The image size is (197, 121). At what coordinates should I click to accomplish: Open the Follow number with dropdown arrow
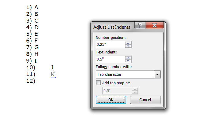(157, 74)
